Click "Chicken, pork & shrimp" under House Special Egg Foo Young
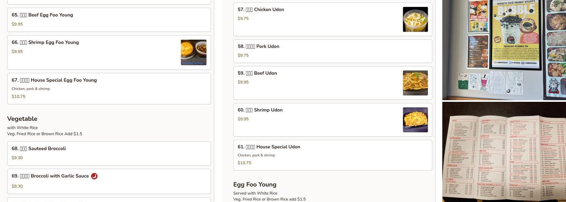566x202 pixels. click(31, 89)
